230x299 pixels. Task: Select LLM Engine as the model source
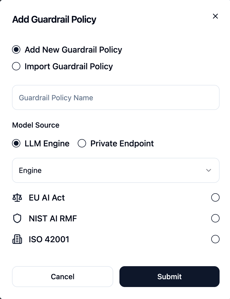pyautogui.click(x=16, y=143)
